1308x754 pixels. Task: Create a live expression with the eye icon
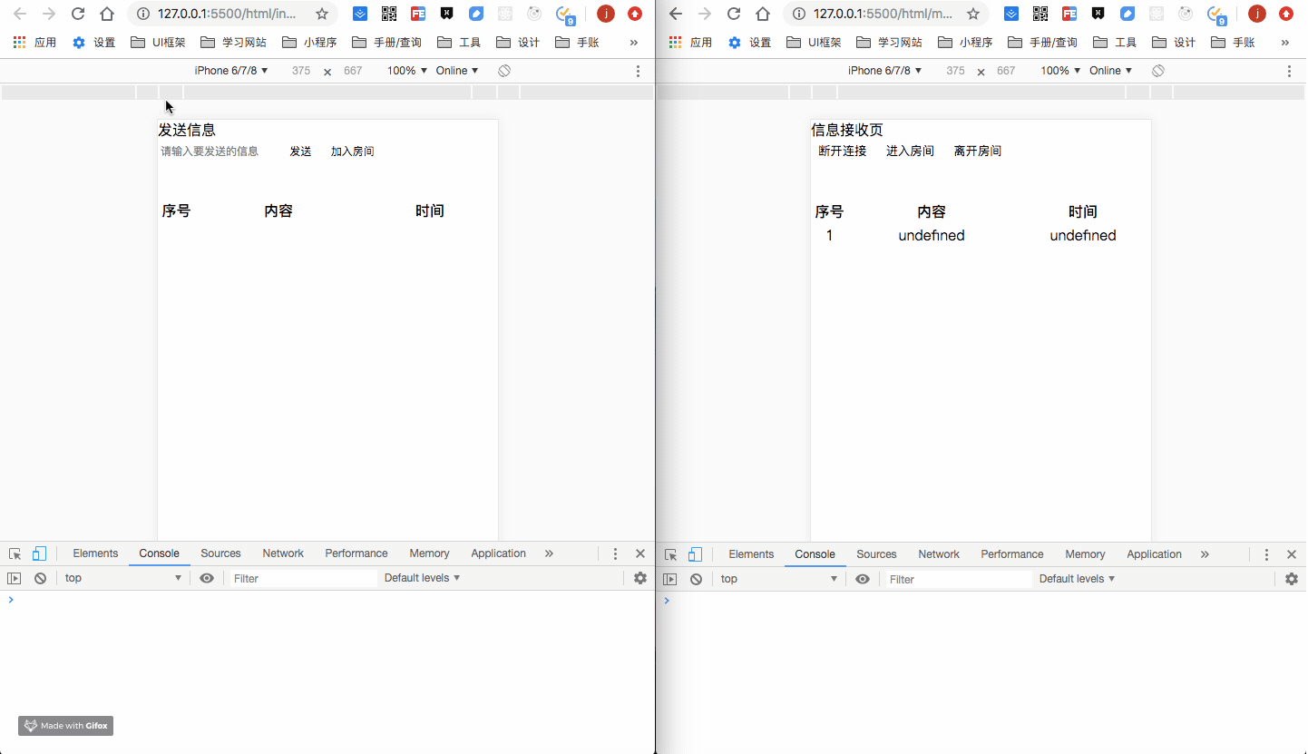tap(208, 578)
